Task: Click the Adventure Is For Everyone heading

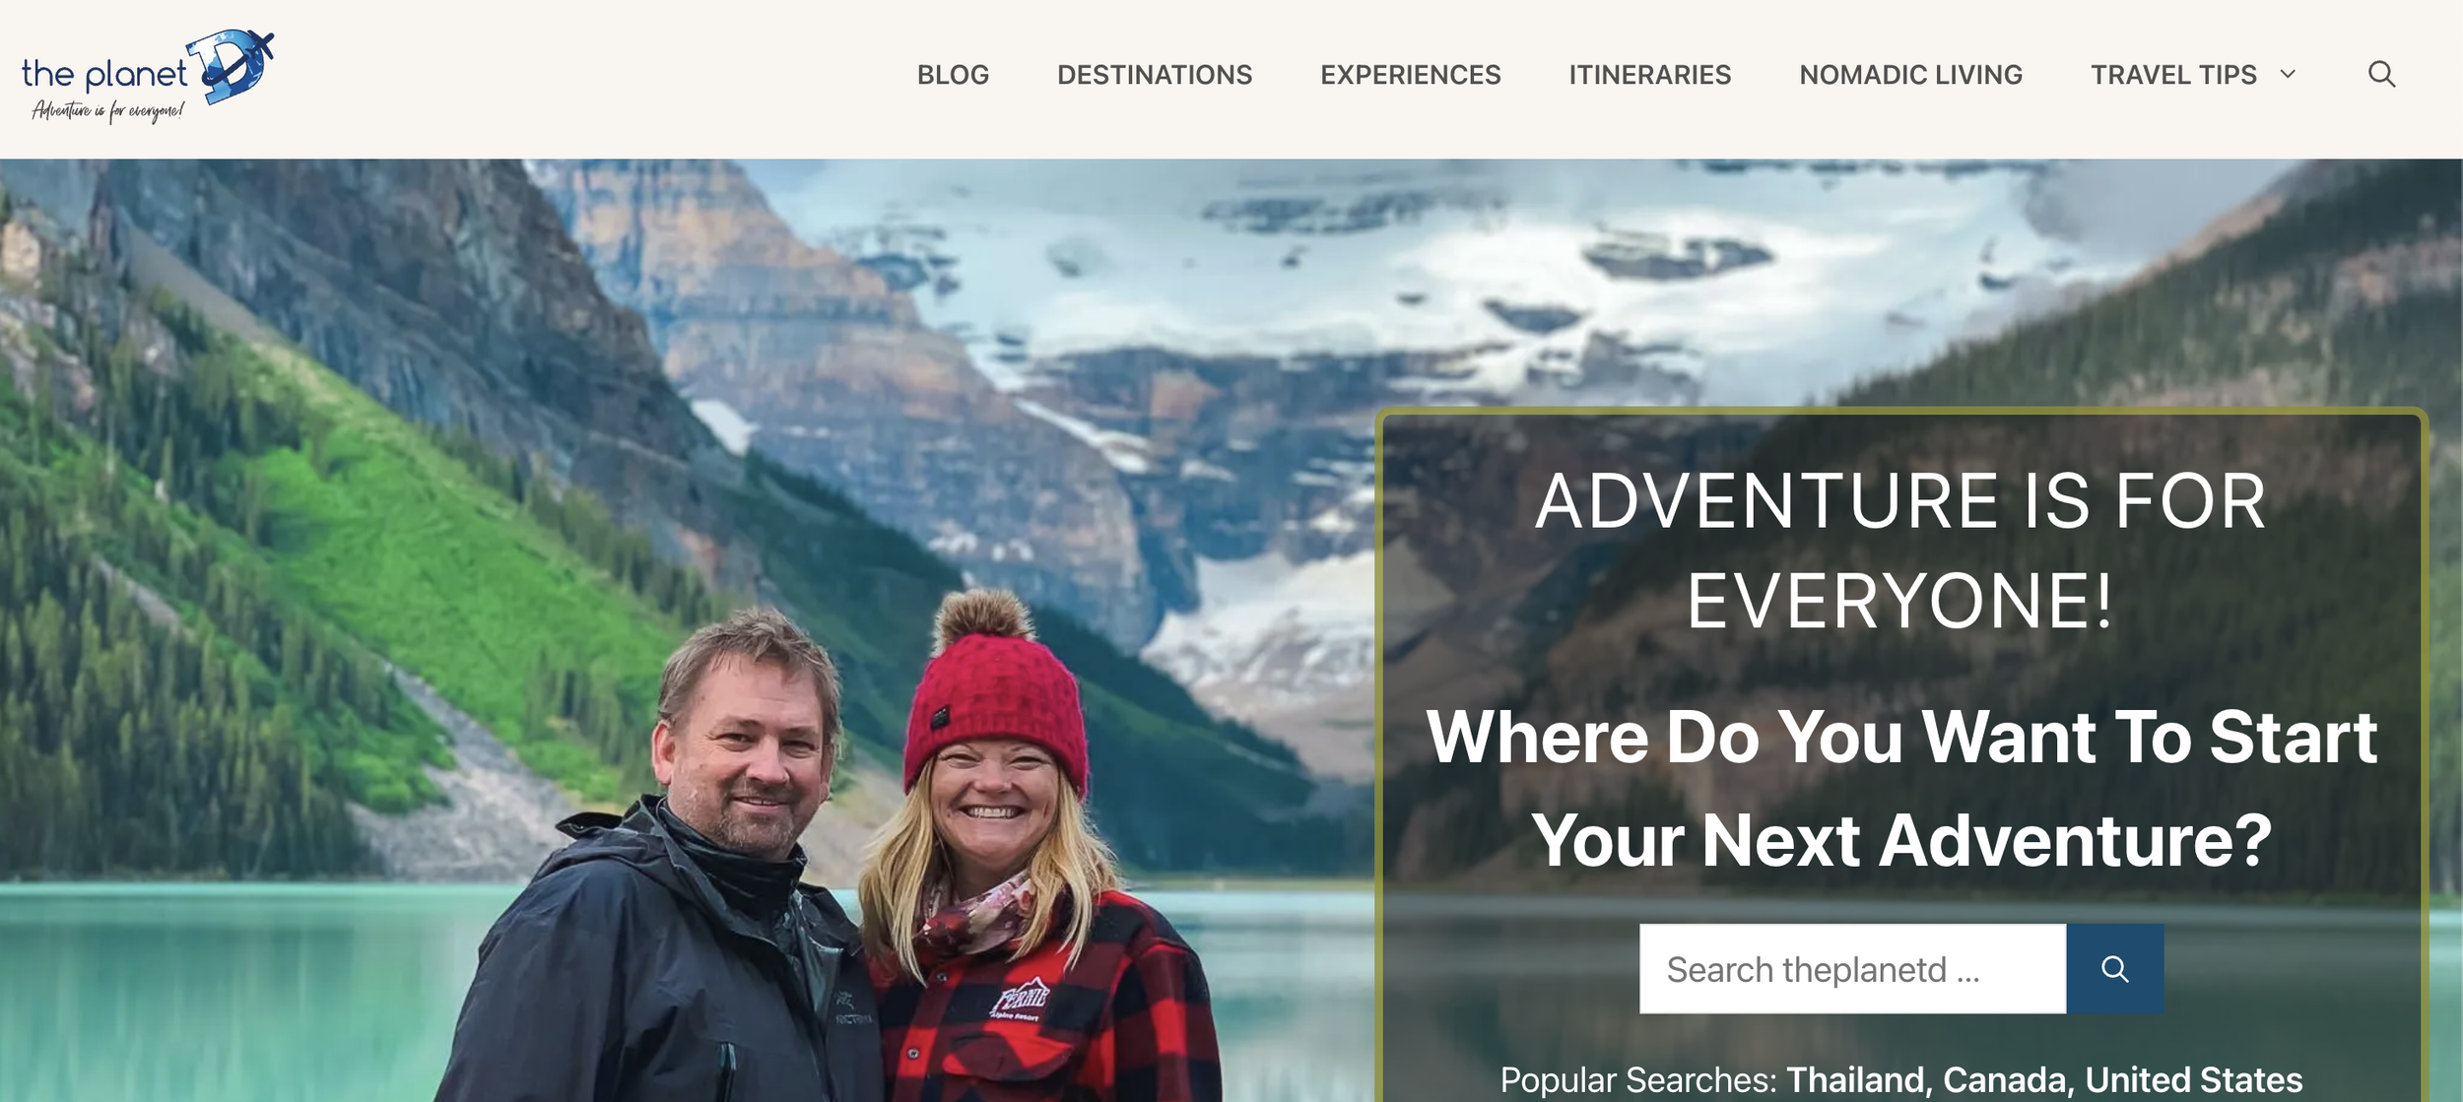Action: tap(1901, 551)
